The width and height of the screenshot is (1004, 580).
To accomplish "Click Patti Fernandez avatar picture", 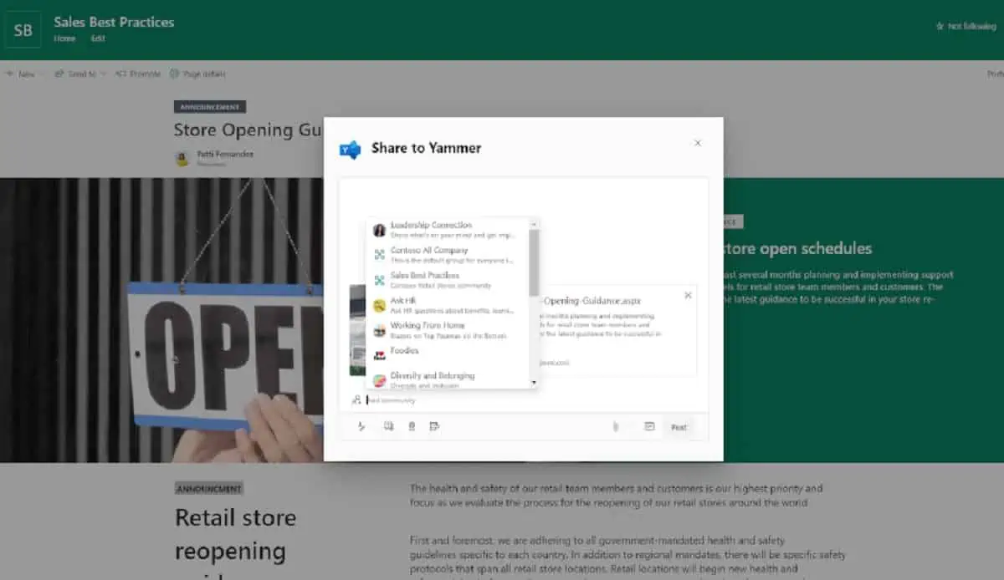I will [x=182, y=158].
